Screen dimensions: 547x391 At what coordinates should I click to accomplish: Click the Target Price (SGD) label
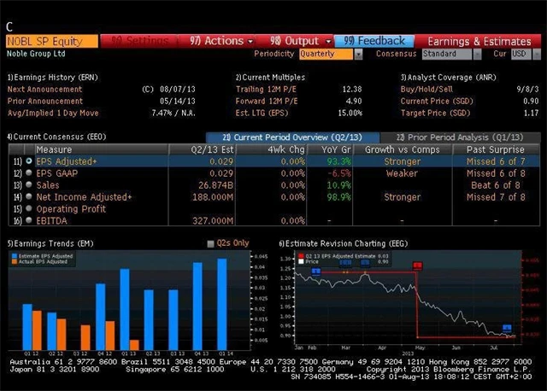[x=435, y=113]
